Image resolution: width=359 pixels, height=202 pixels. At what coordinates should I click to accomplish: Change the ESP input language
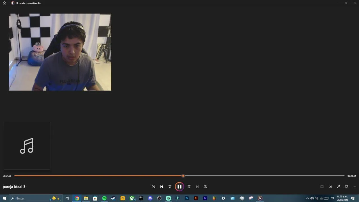coord(333,198)
